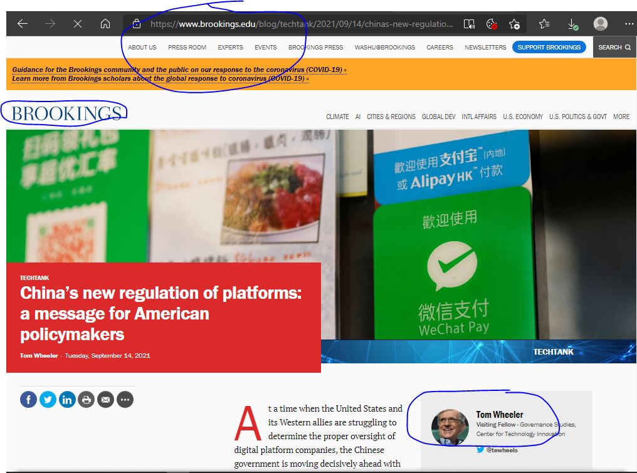Image resolution: width=637 pixels, height=473 pixels.
Task: Open Tom Wheeler name in author card
Action: [x=499, y=415]
